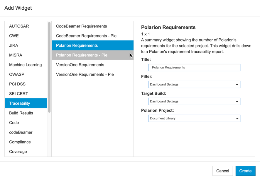
Task: Open the Machine Learning category
Action: (x=26, y=65)
